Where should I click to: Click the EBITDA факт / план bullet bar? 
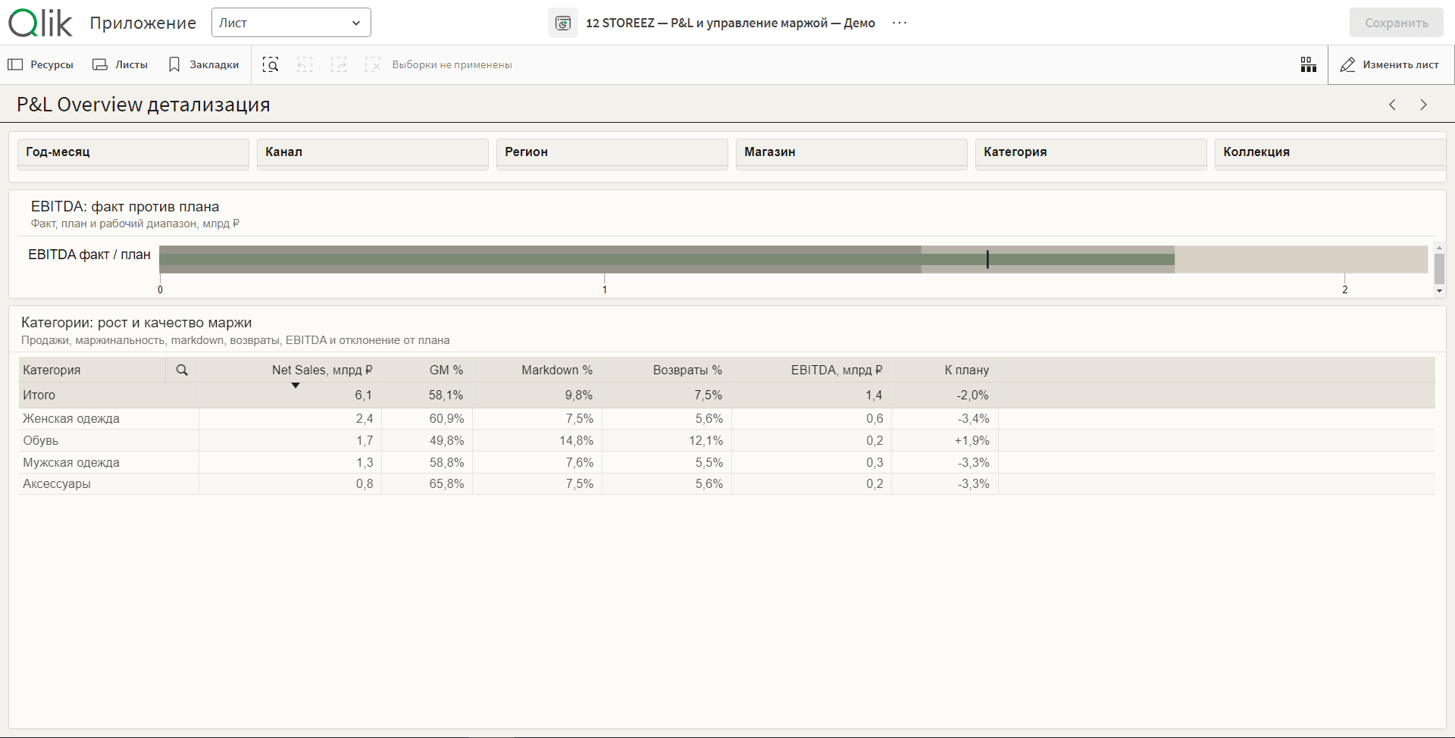click(x=667, y=259)
